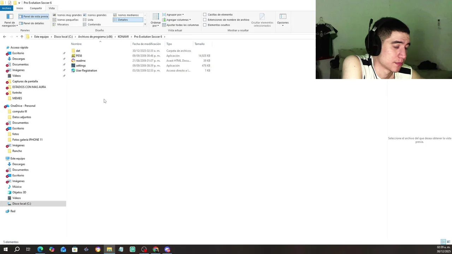Switch to details view in status bar

coord(443,242)
